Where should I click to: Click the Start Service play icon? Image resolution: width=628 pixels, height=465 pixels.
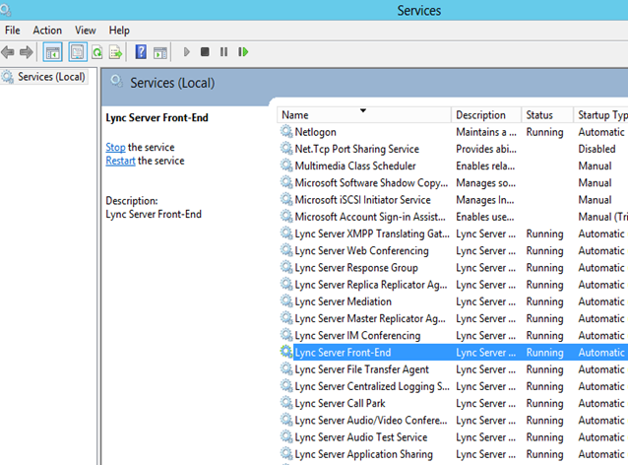tap(186, 52)
